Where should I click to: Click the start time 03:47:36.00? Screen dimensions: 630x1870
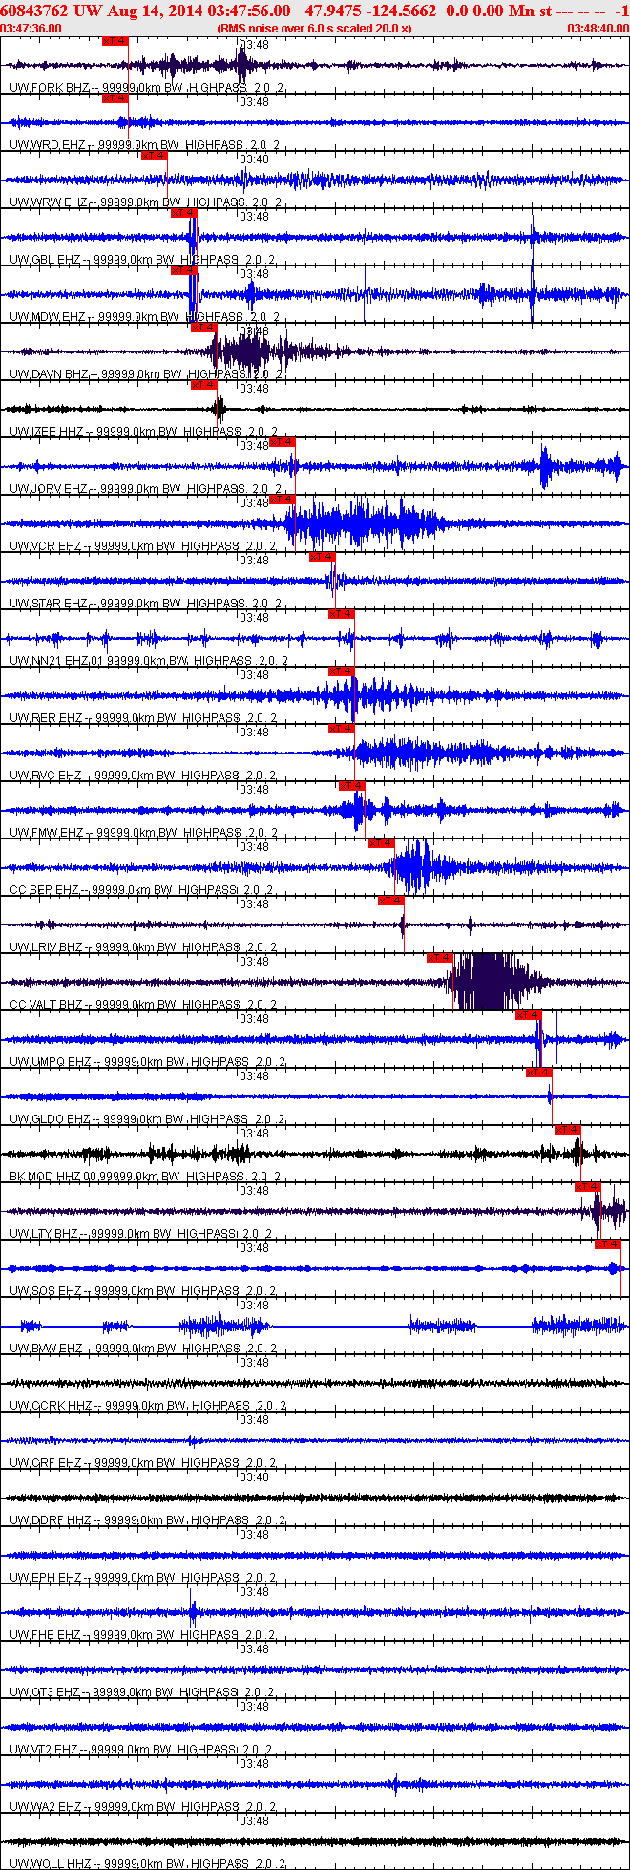(31, 29)
